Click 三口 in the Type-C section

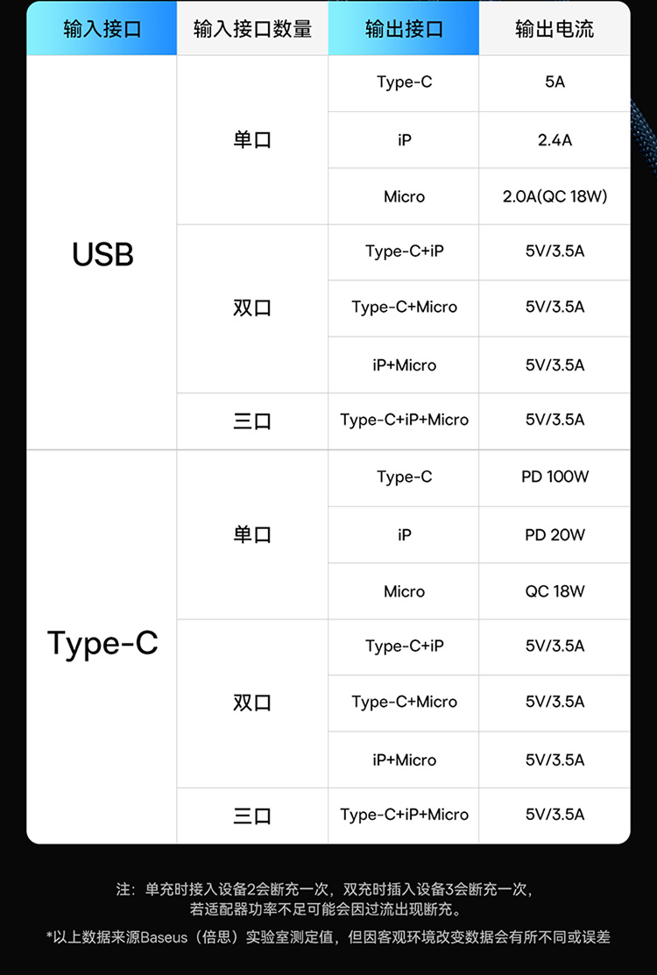[252, 816]
